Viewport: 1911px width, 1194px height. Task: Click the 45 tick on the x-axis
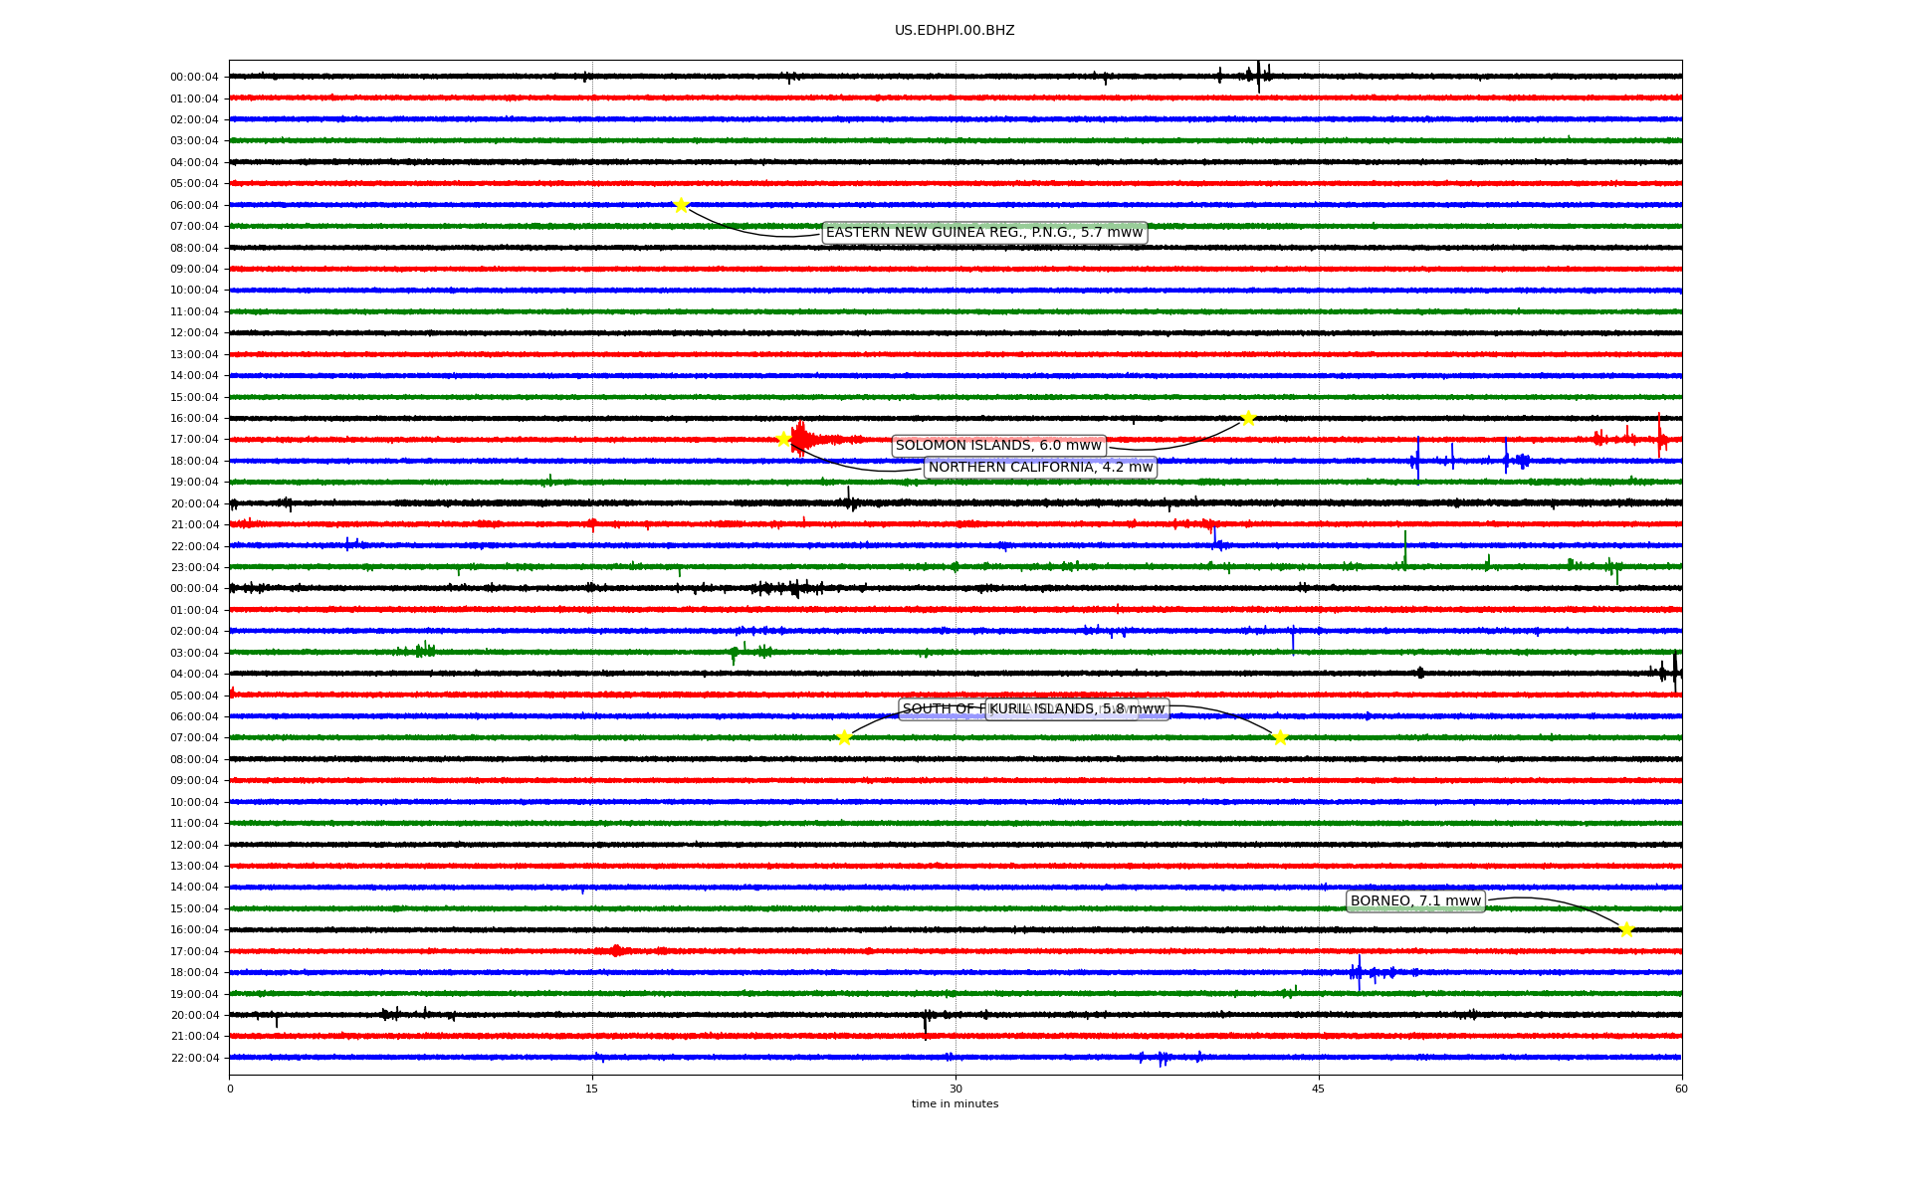click(x=1319, y=1089)
